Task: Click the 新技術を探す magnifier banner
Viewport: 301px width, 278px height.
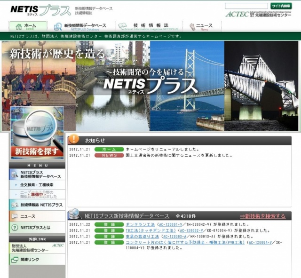Action: pyautogui.click(x=37, y=134)
